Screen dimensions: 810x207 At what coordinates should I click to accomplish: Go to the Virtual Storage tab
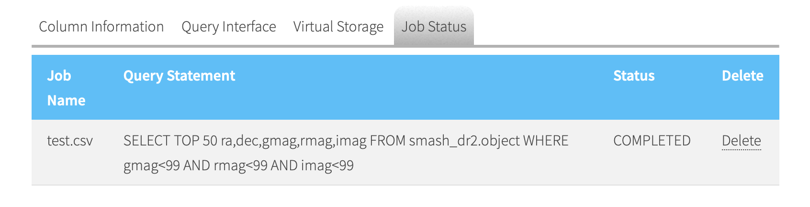point(338,27)
